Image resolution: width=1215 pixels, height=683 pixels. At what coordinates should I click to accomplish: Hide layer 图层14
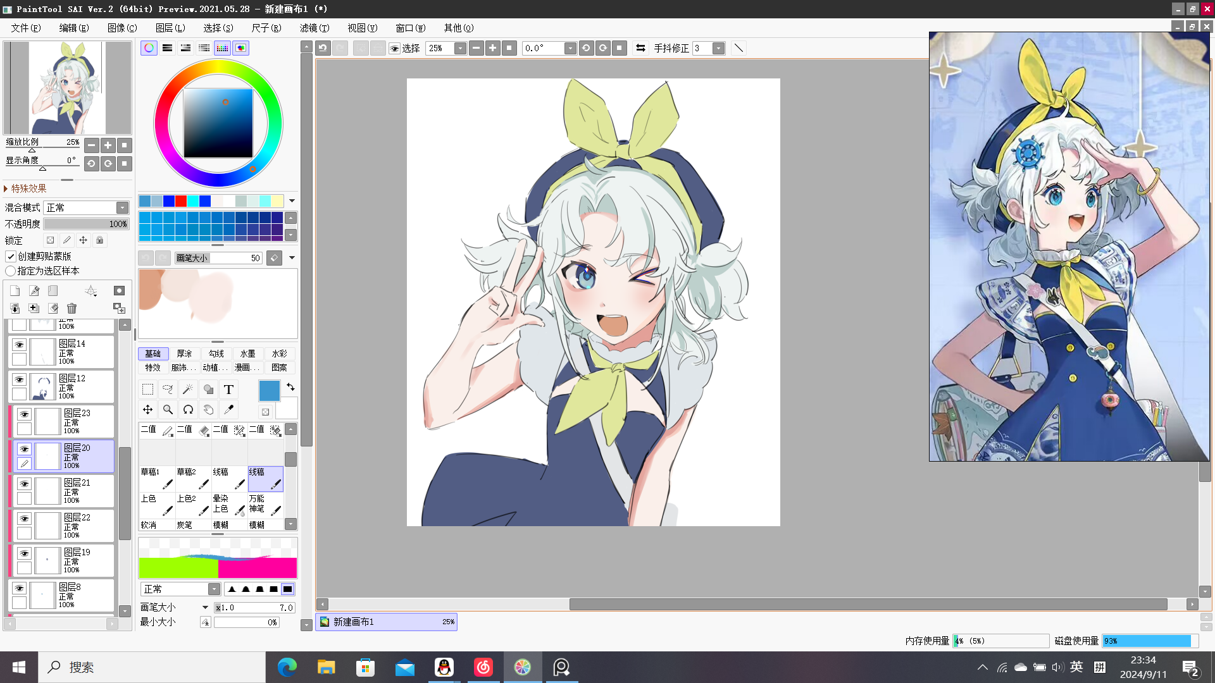coord(20,345)
